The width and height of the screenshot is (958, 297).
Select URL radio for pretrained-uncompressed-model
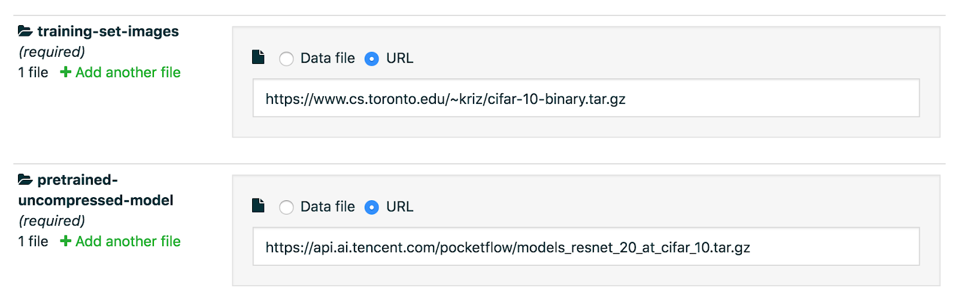click(372, 207)
